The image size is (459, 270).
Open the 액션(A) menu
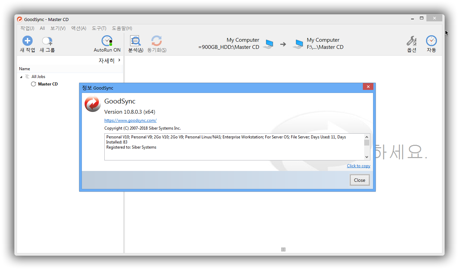click(78, 28)
